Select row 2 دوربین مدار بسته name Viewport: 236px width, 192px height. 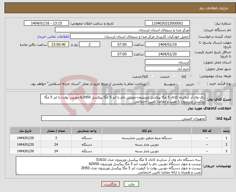coord(147,144)
